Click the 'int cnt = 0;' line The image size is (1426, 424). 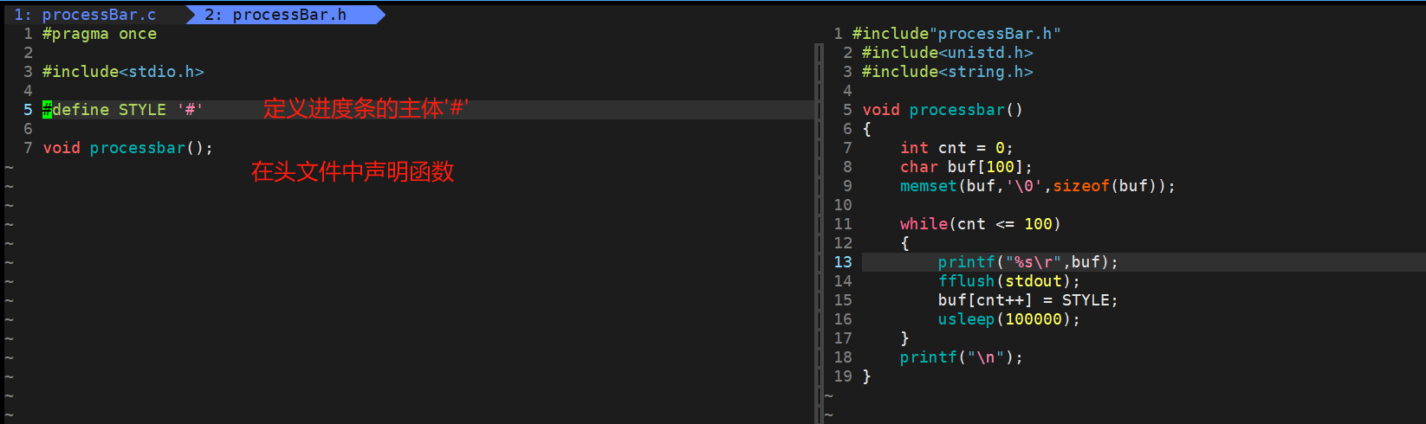[956, 148]
